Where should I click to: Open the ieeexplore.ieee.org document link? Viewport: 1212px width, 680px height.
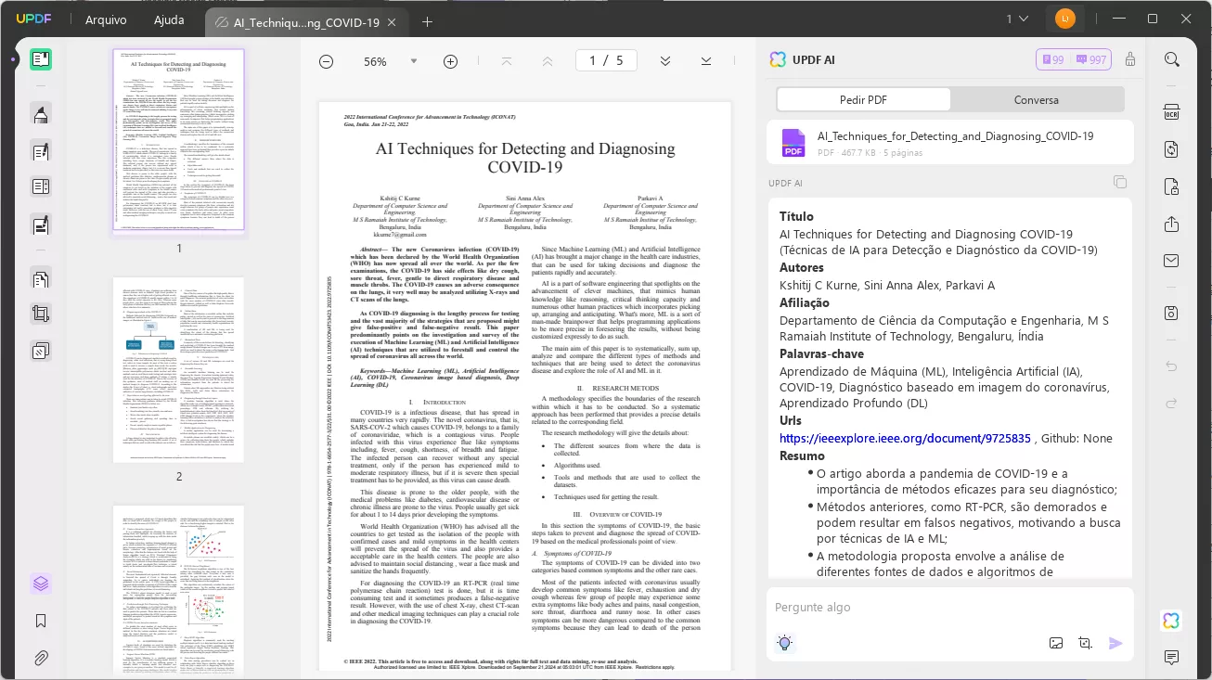click(905, 438)
